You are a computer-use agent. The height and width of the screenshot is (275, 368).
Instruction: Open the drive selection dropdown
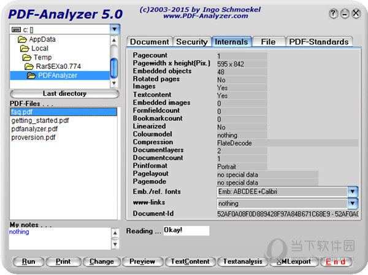tap(115, 29)
